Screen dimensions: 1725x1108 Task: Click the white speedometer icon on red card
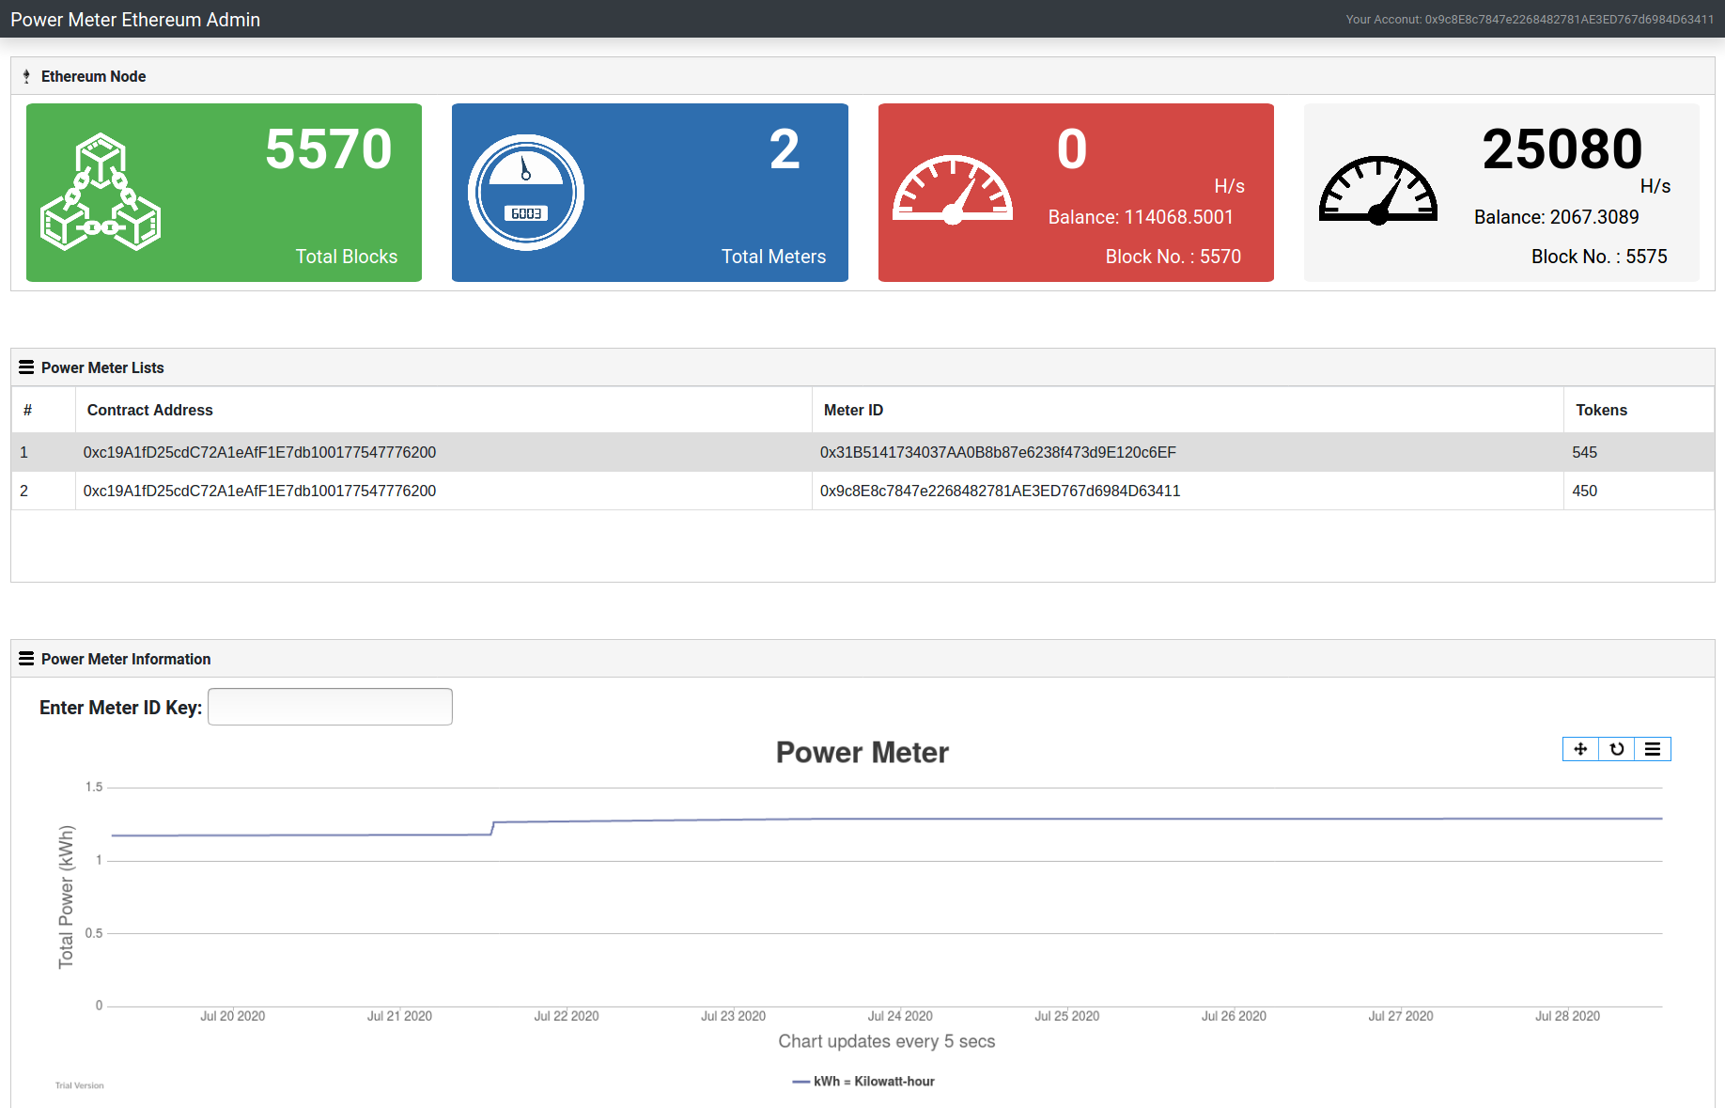click(x=952, y=191)
